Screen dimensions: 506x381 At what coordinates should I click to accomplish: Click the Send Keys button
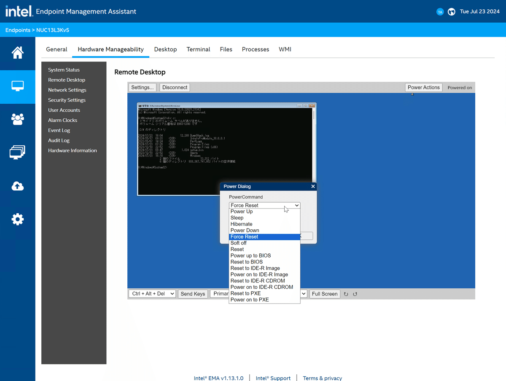click(x=193, y=294)
